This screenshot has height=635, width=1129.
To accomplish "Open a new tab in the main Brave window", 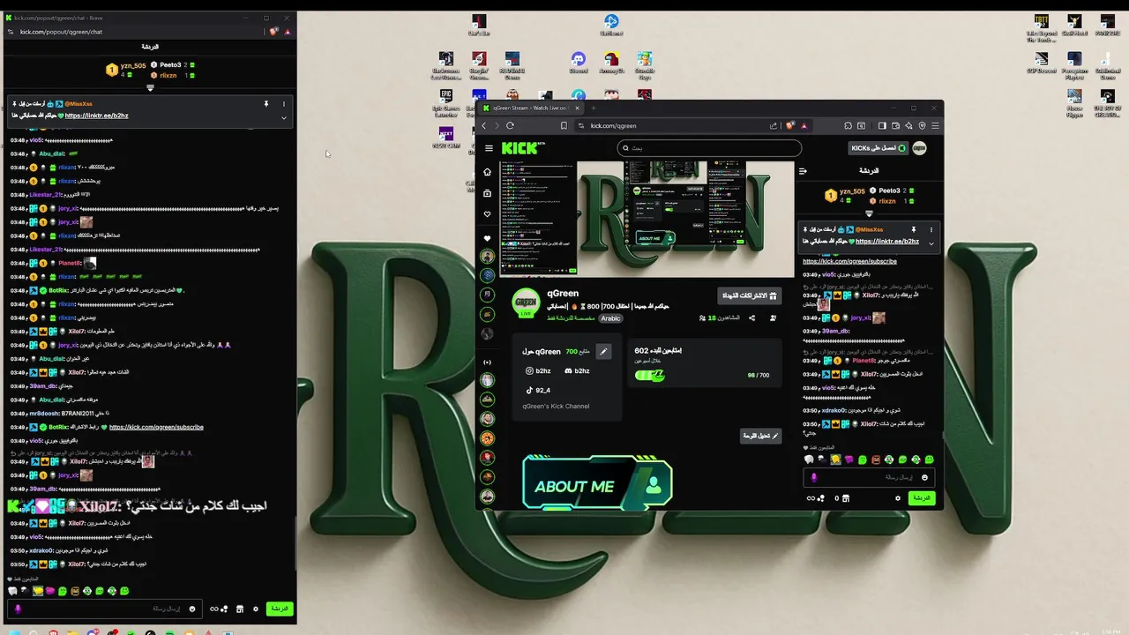I will [x=593, y=108].
